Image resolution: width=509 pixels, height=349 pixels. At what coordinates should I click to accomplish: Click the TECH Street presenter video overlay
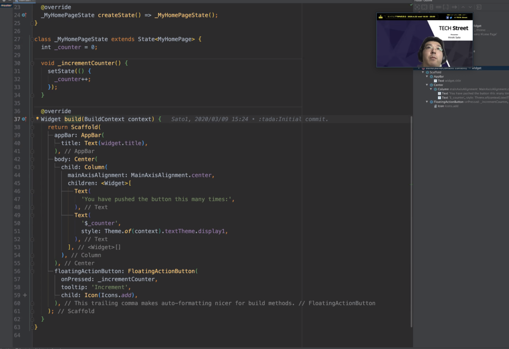click(x=425, y=40)
